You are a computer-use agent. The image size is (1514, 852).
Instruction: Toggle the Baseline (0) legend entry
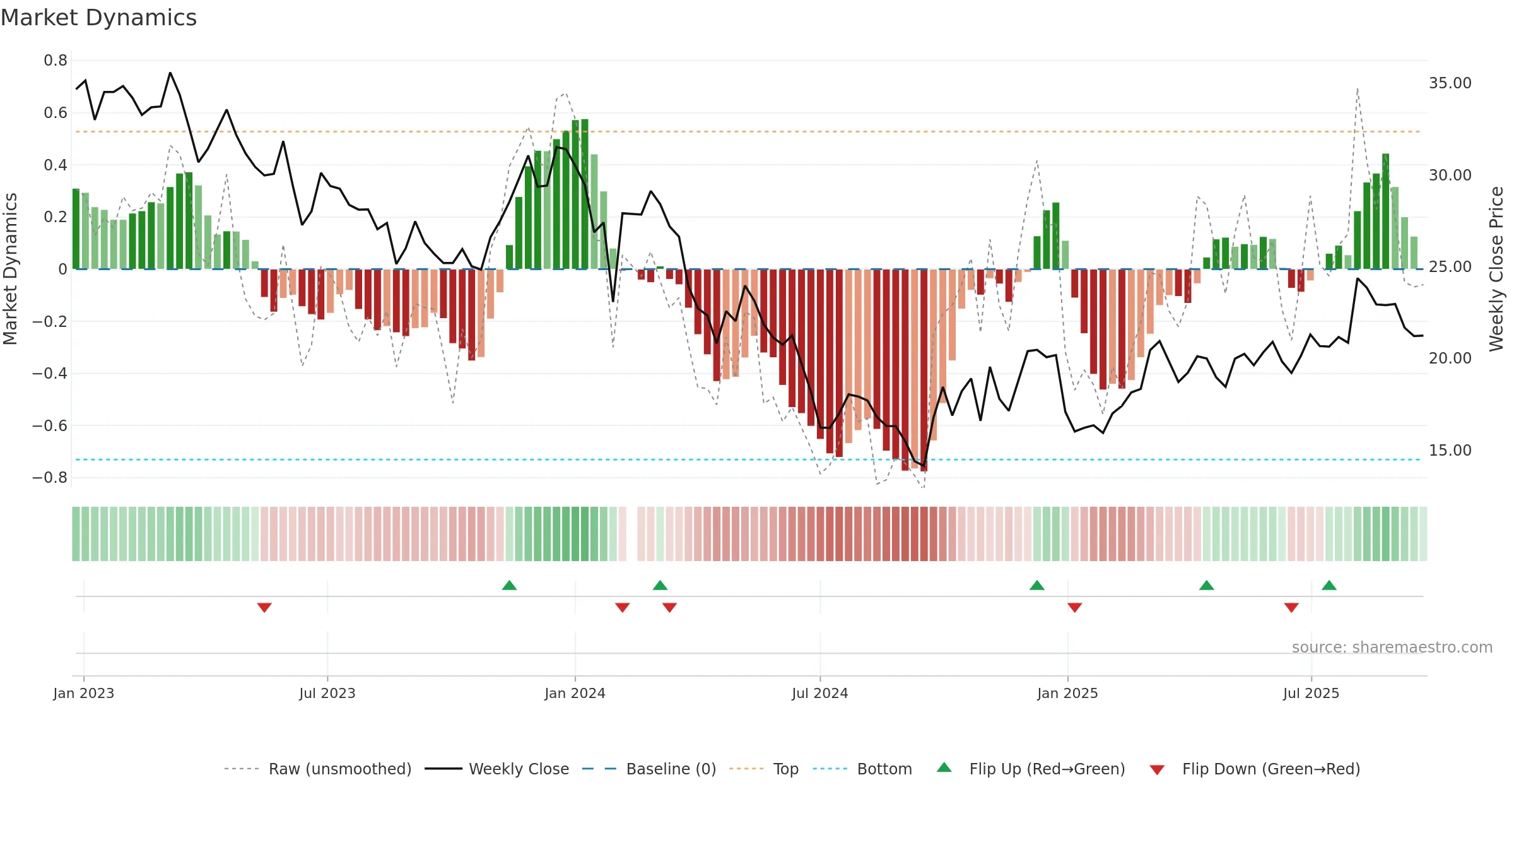pyautogui.click(x=649, y=769)
